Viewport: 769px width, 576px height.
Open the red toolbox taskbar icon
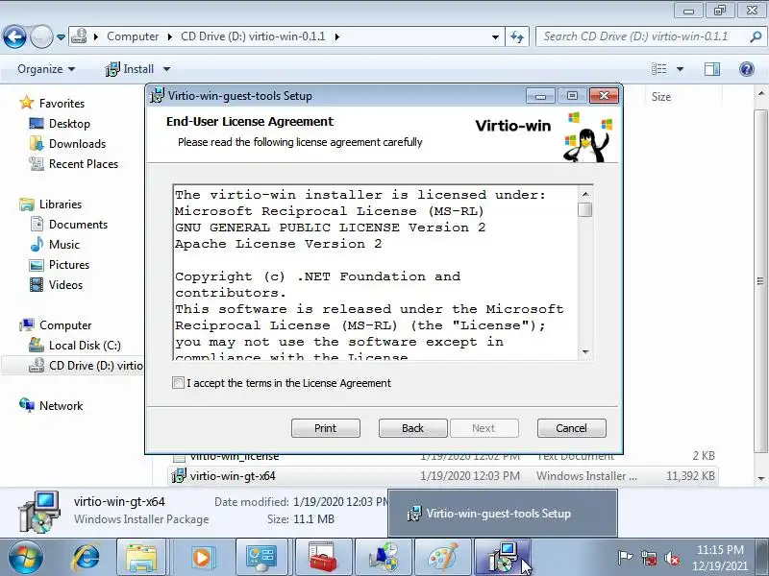coord(323,558)
